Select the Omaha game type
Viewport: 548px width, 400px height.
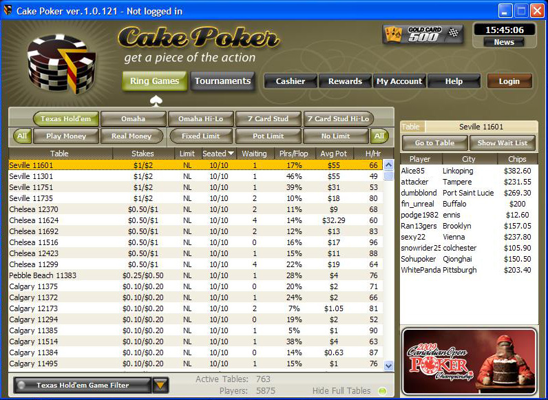(133, 119)
